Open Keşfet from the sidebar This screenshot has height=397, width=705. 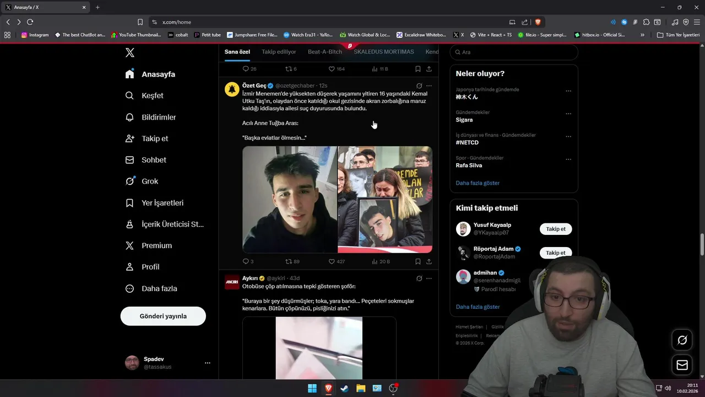click(x=144, y=95)
